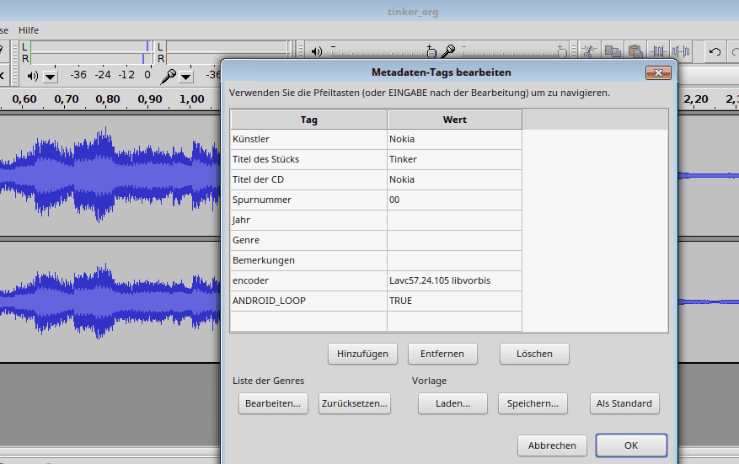Viewport: 739px width, 464px height.
Task: Close the Metadaten-Tags bearbeiten dialog
Action: [658, 72]
